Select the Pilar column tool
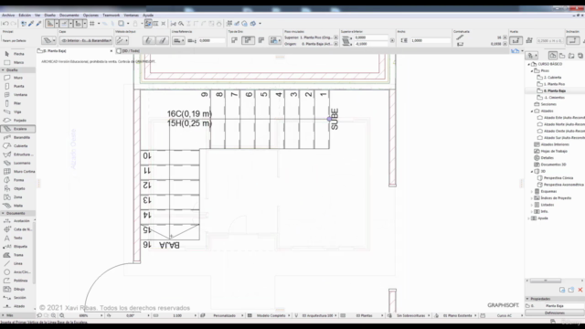Screen dimensions: 585x329 [18, 103]
